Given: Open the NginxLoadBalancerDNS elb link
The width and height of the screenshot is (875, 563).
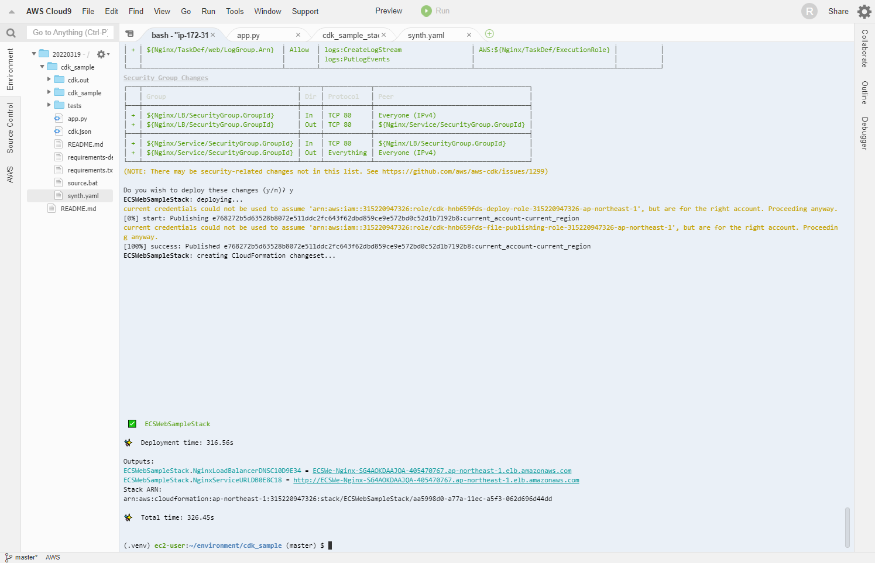Looking at the screenshot, I should point(442,471).
